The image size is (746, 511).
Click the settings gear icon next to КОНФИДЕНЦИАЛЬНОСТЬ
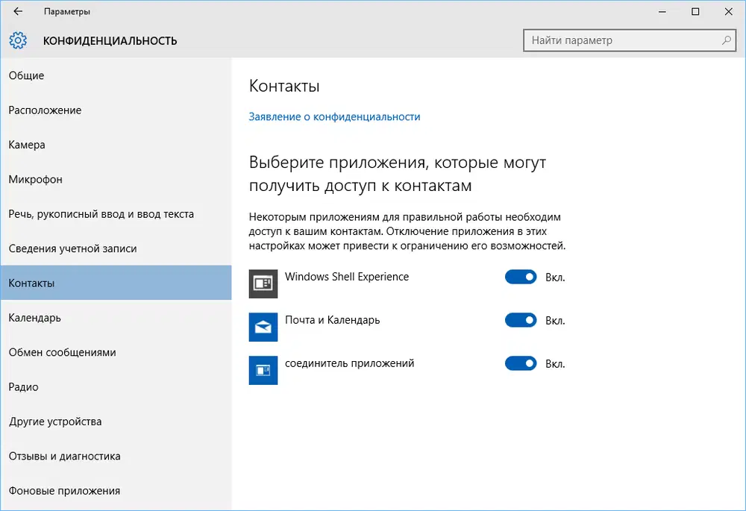coord(17,40)
